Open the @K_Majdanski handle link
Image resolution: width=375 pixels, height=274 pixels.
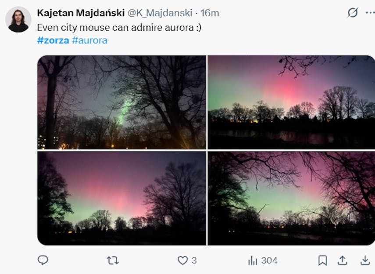tap(160, 13)
